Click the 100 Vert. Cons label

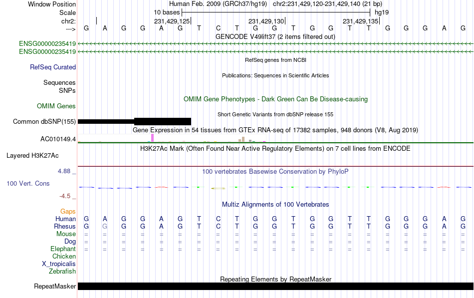coord(28,183)
